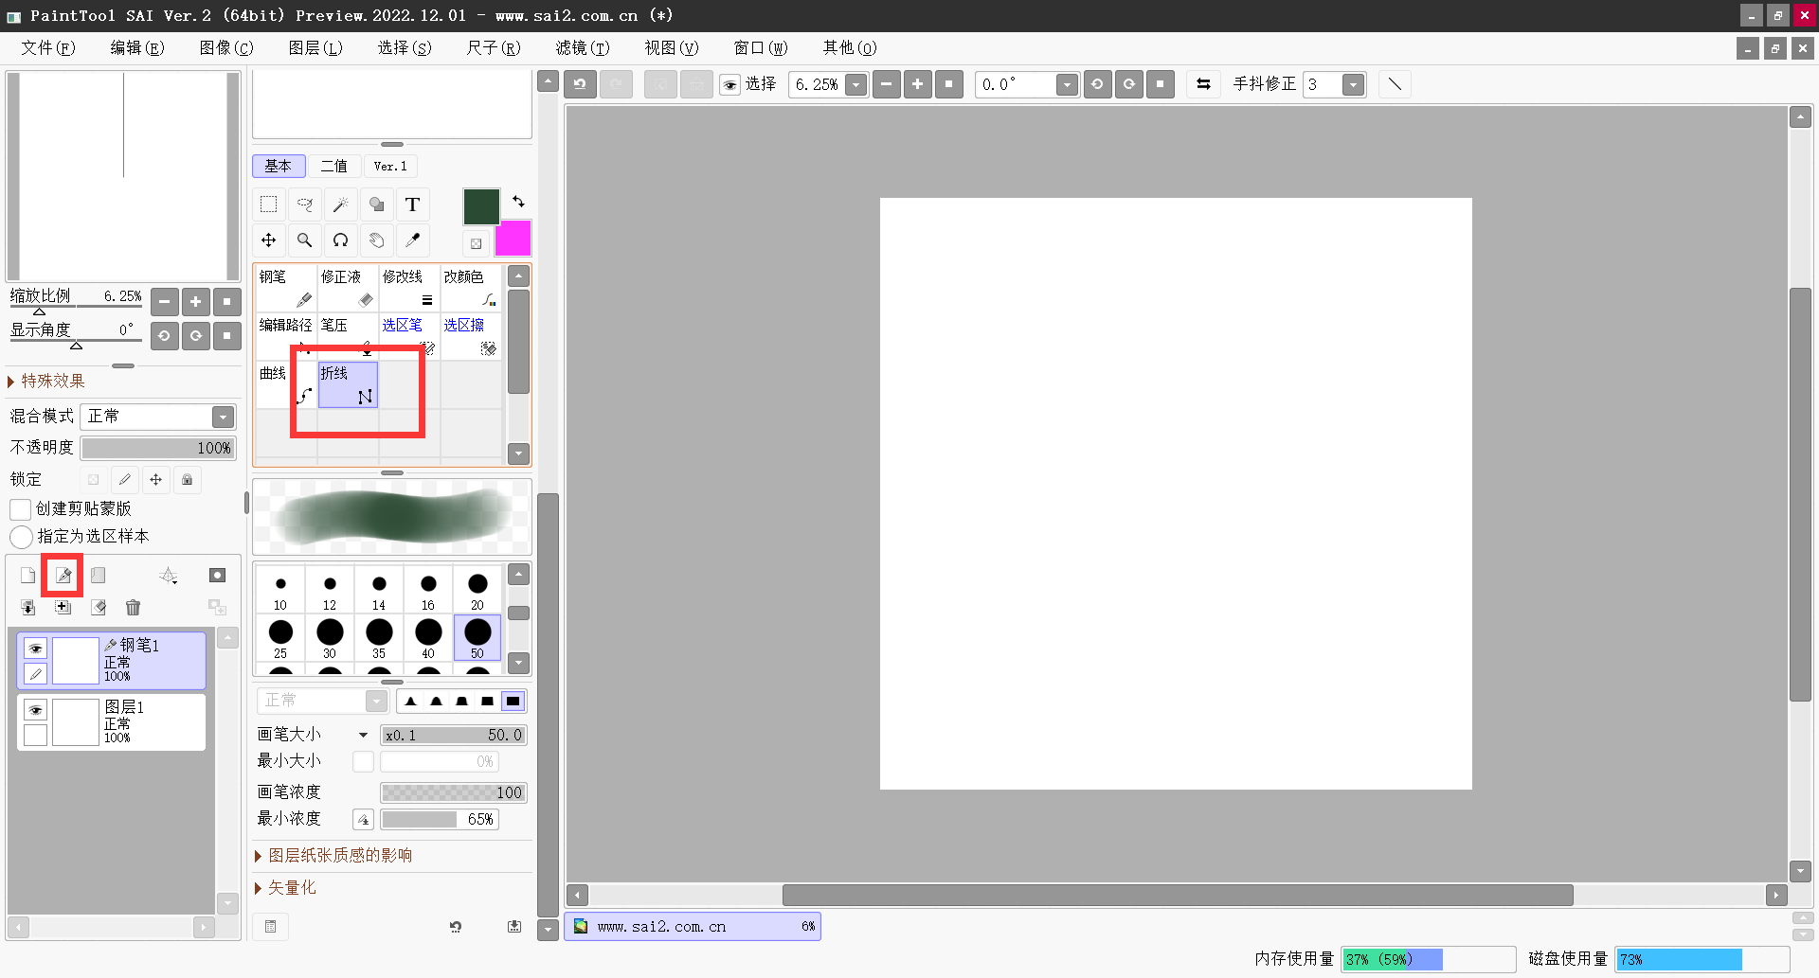Open the canvas zoom 6.25% dropdown
This screenshot has height=978, width=1819.
(855, 84)
